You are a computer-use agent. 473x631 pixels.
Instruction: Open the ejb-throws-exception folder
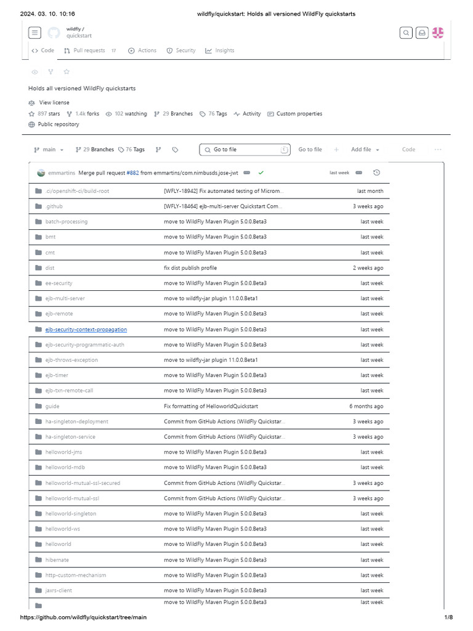click(x=71, y=360)
